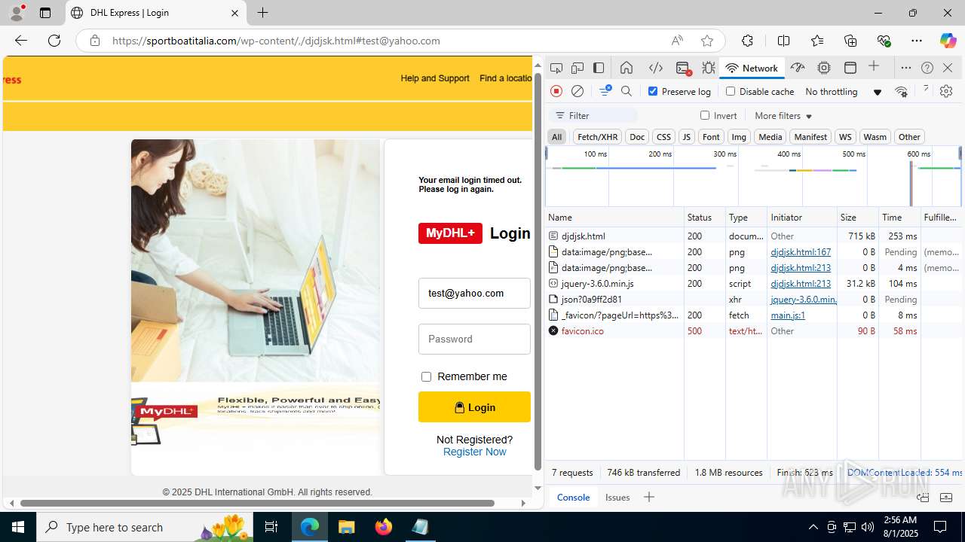The width and height of the screenshot is (965, 542).
Task: Click the inspect element picker icon
Action: click(x=556, y=68)
